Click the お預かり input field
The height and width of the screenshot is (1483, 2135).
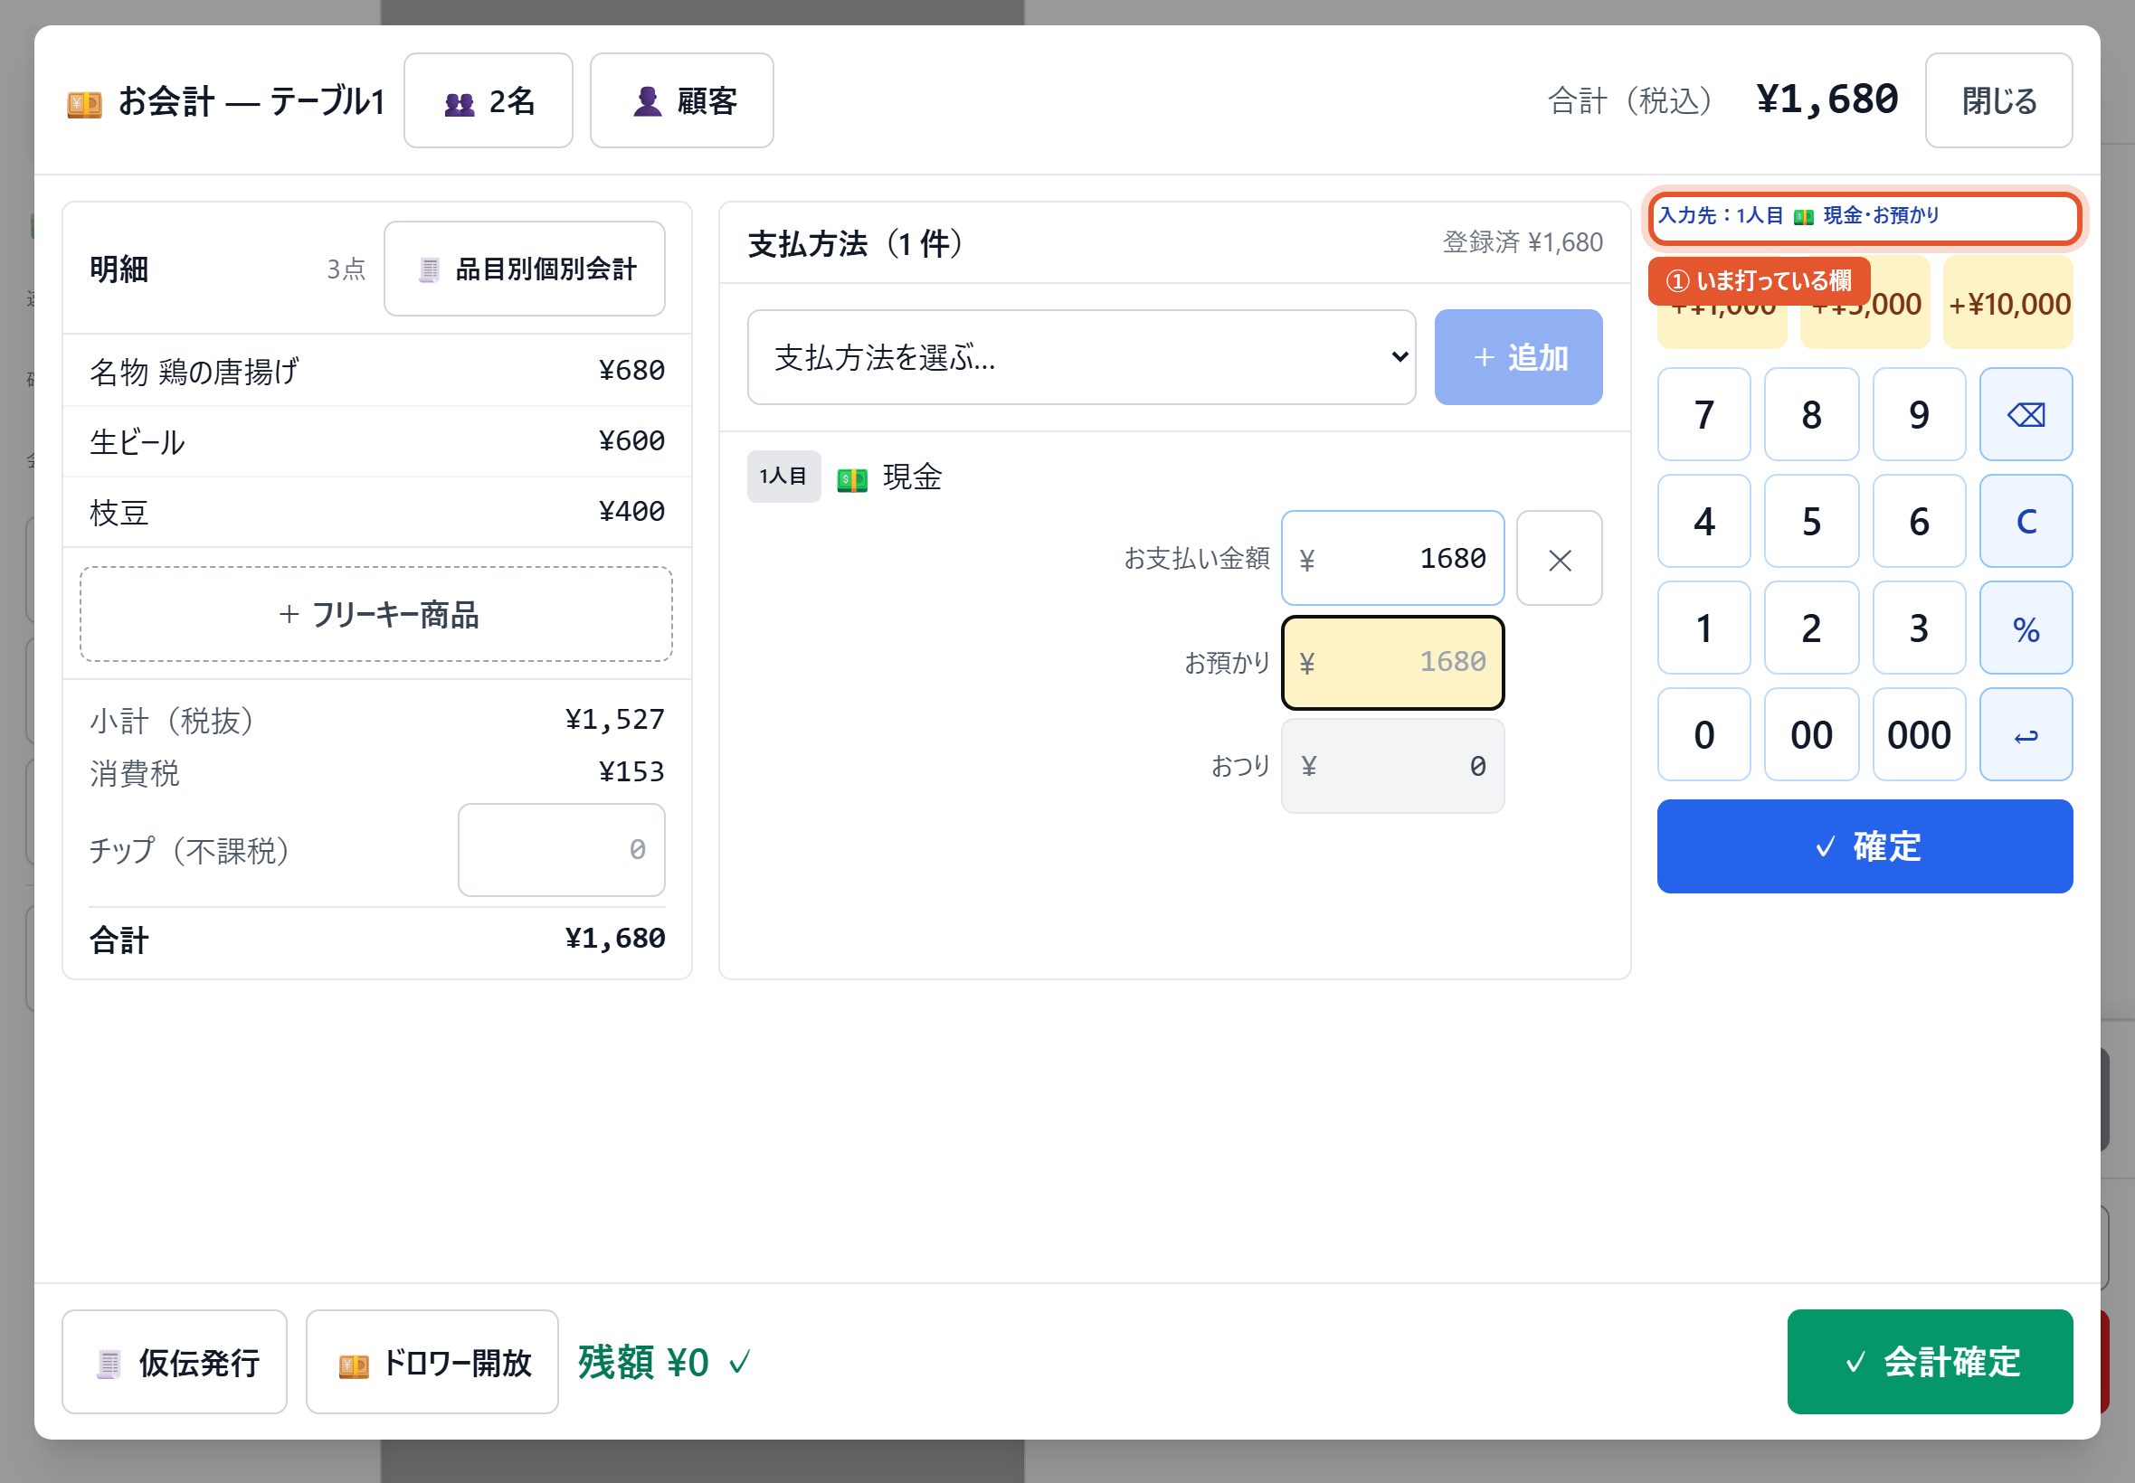1392,663
